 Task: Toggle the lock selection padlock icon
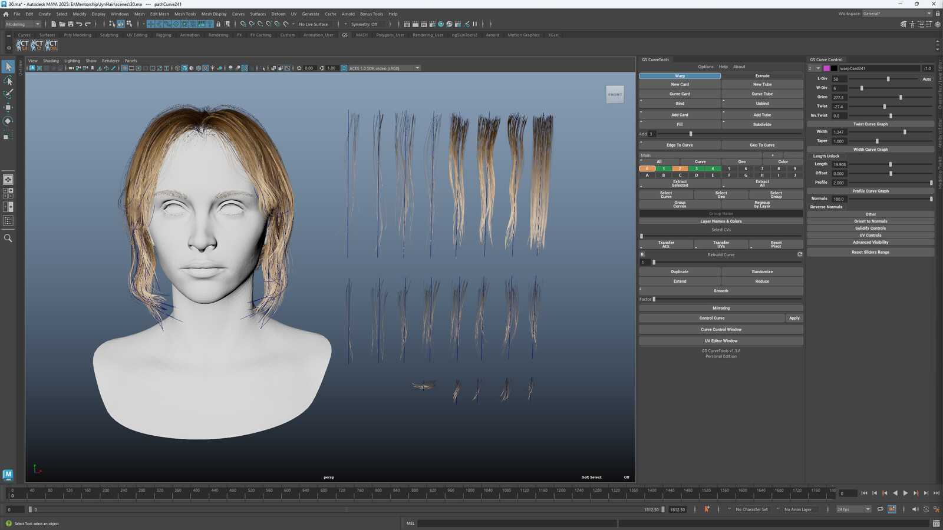(219, 24)
